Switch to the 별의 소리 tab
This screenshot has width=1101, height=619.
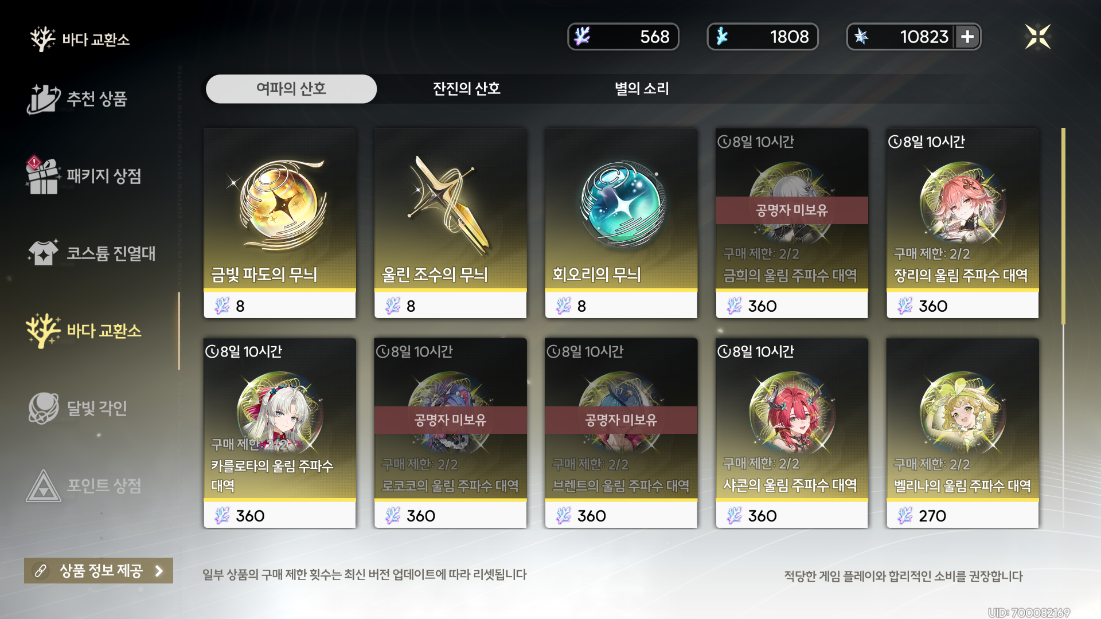(642, 89)
